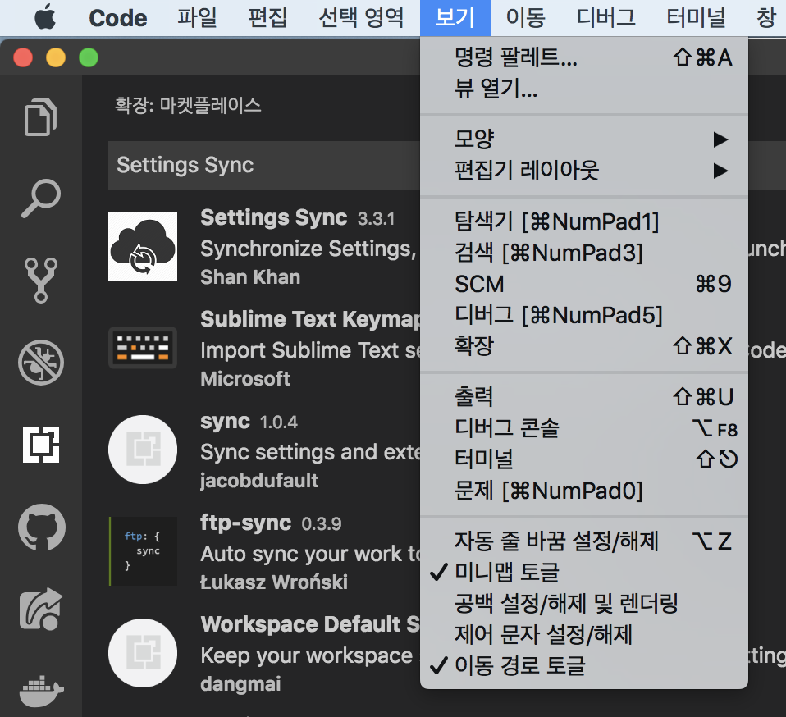
Task: Click the Shan Khan publisher name
Action: [250, 277]
